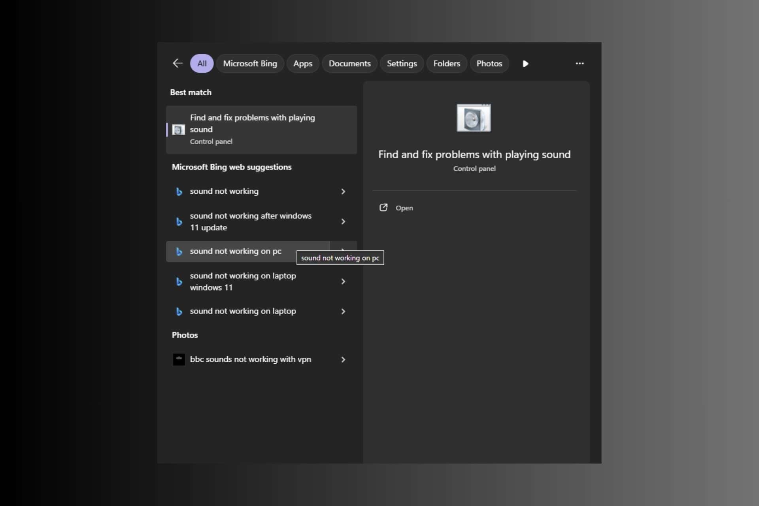Viewport: 759px width, 506px height.
Task: Show more filters with the play arrow
Action: click(x=525, y=64)
